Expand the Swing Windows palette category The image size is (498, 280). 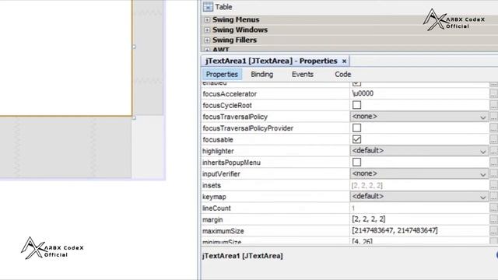click(207, 30)
